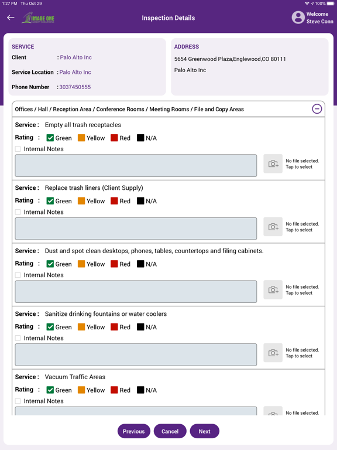Select address 5654 Greenwood Plaza text
This screenshot has width=337, height=450.
coord(230,59)
